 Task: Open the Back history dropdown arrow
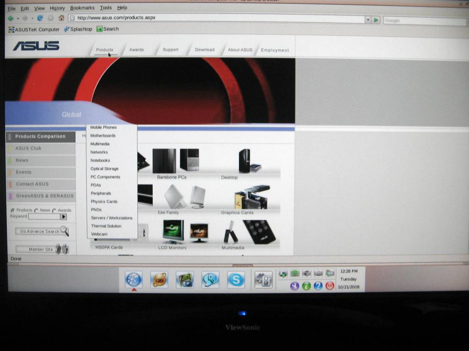[x=18, y=19]
